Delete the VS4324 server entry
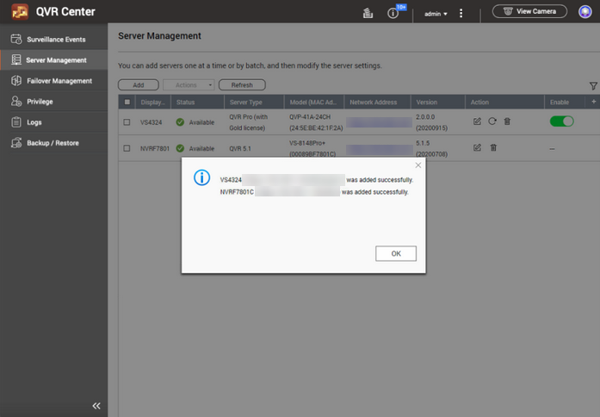Image resolution: width=600 pixels, height=417 pixels. click(507, 121)
